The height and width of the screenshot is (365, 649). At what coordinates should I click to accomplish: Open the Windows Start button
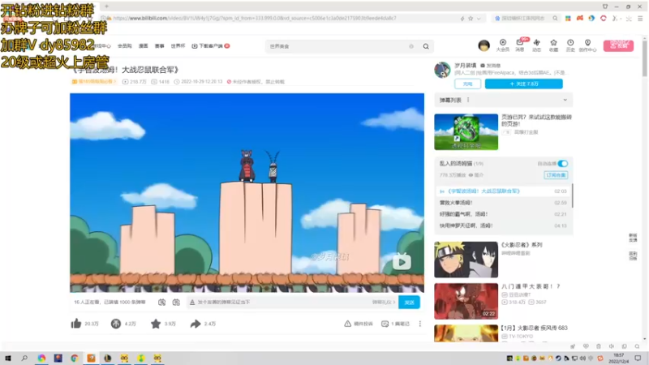(7, 358)
